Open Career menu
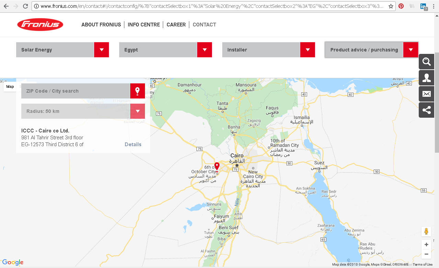439x268 pixels. (x=176, y=25)
